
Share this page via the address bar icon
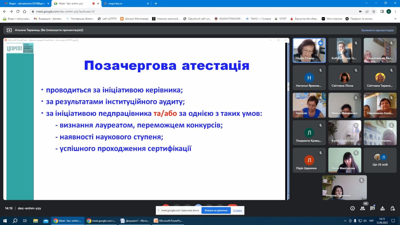click(367, 11)
